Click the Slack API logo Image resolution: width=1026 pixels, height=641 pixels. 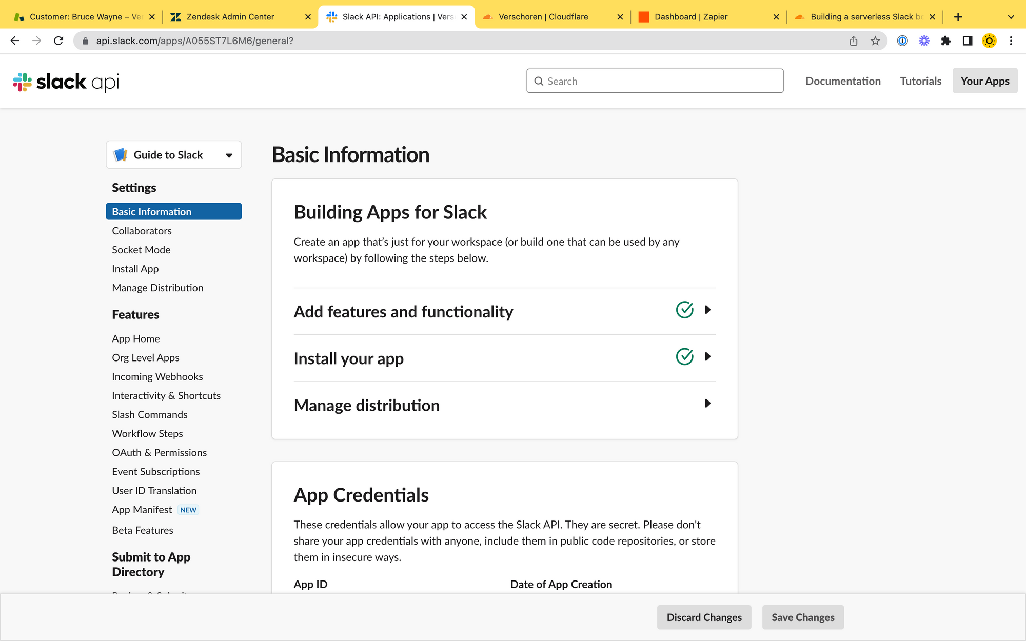point(66,82)
